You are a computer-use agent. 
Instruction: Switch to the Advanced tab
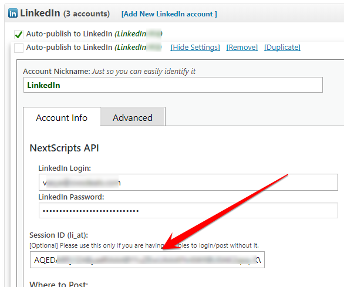pyautogui.click(x=133, y=117)
